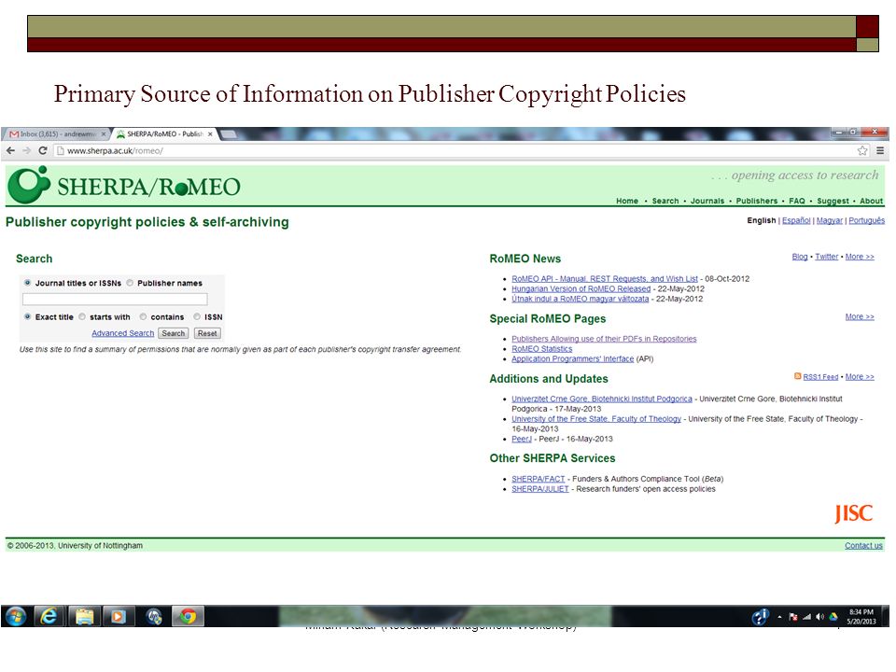
Task: Open RoMEO Statistics link
Action: point(541,348)
